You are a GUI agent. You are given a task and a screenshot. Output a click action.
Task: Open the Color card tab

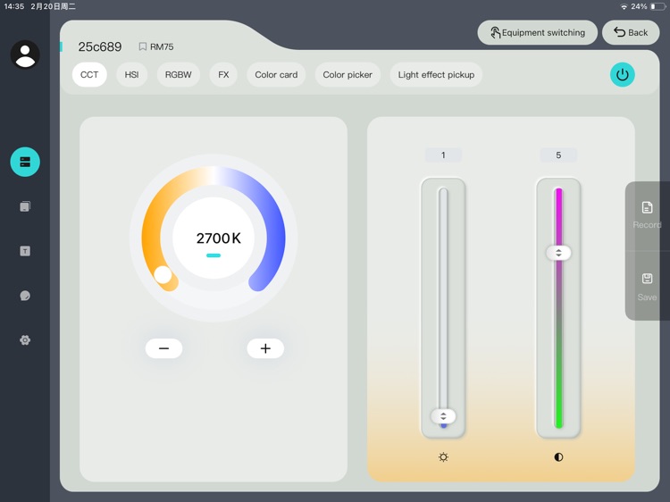coord(276,75)
